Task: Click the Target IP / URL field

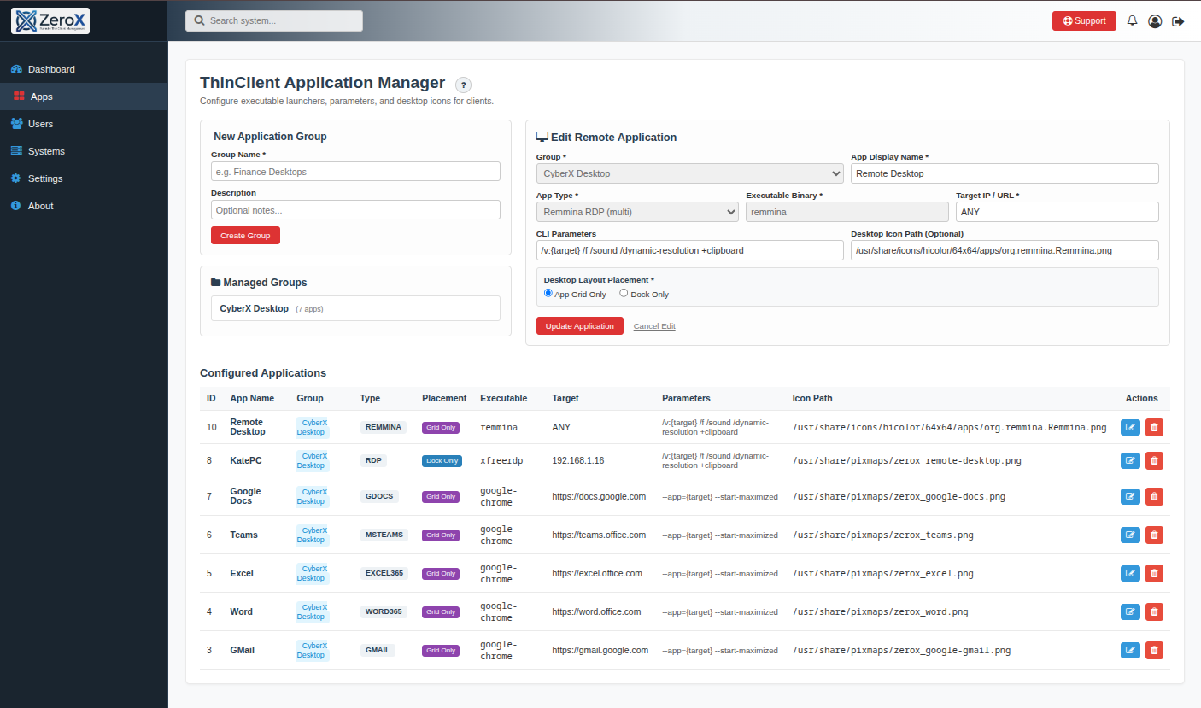Action: [x=1057, y=212]
